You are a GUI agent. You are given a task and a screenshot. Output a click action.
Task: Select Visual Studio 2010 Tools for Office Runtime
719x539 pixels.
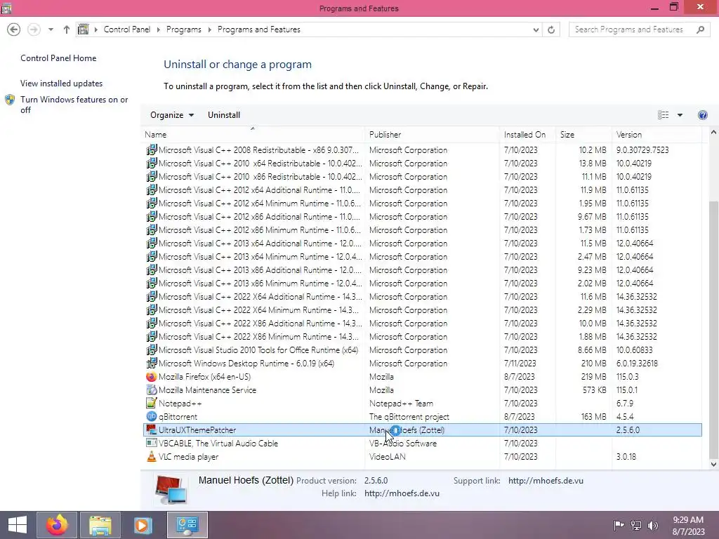[x=422, y=350]
